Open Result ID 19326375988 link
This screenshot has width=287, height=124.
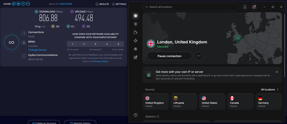(66, 4)
